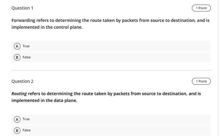Click the circled A icon in Question 1

(17, 46)
